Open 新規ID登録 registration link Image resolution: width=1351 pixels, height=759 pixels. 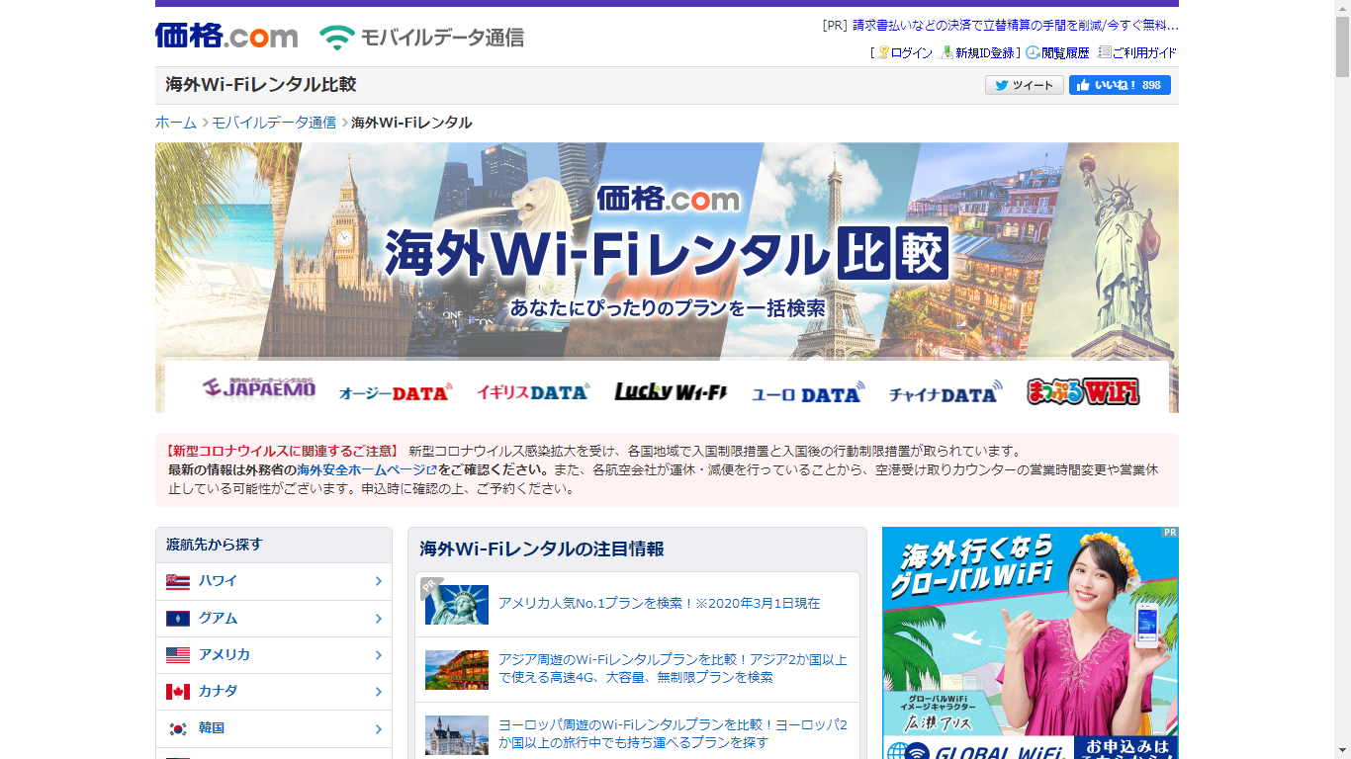point(978,52)
